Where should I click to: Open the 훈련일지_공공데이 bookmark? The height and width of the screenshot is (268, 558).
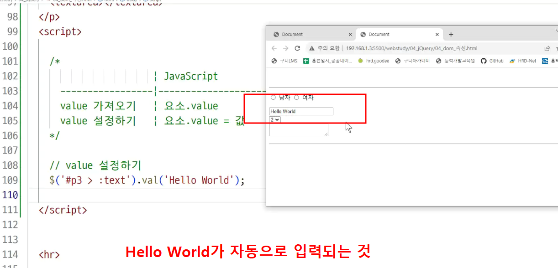coord(328,61)
